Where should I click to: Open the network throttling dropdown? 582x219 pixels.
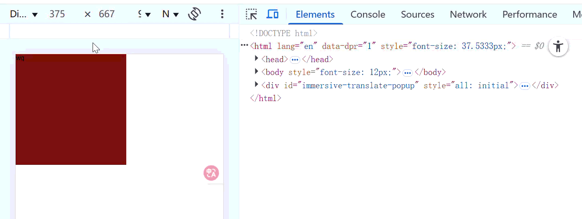170,14
